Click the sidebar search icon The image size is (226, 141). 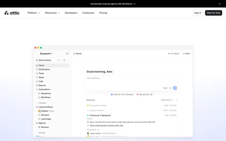[64, 60]
